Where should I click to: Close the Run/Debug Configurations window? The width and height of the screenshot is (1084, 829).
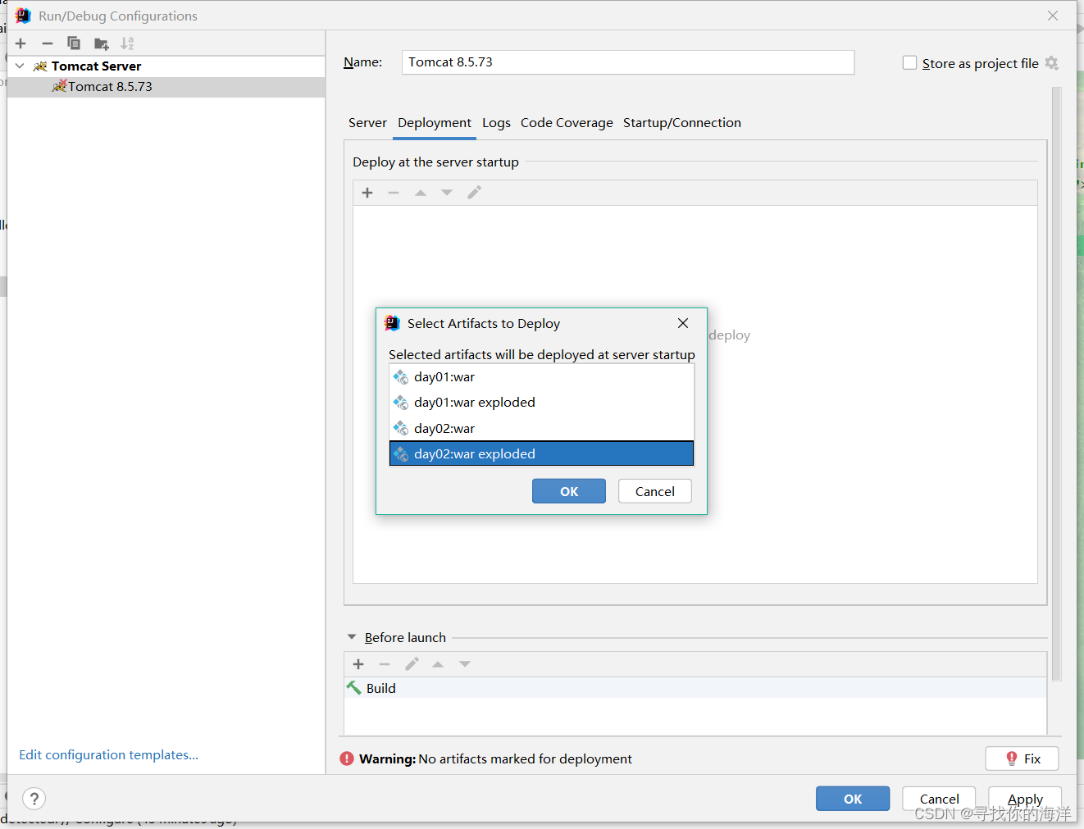tap(1053, 16)
